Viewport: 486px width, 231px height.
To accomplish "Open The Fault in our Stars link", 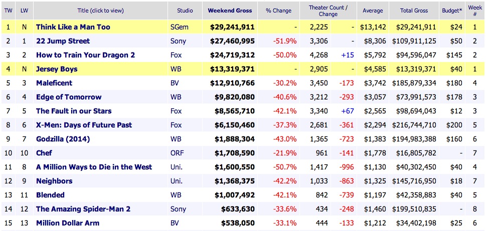I will [74, 111].
